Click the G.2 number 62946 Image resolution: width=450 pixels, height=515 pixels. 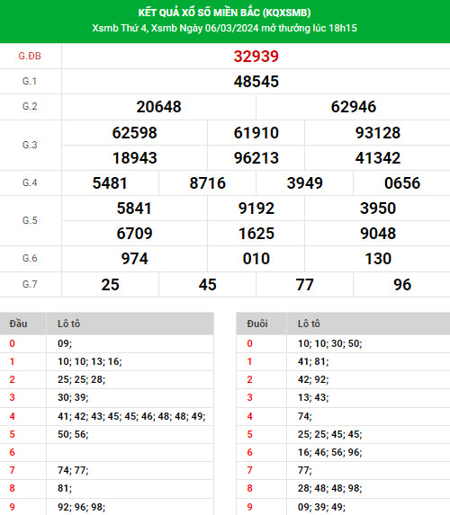pos(354,107)
